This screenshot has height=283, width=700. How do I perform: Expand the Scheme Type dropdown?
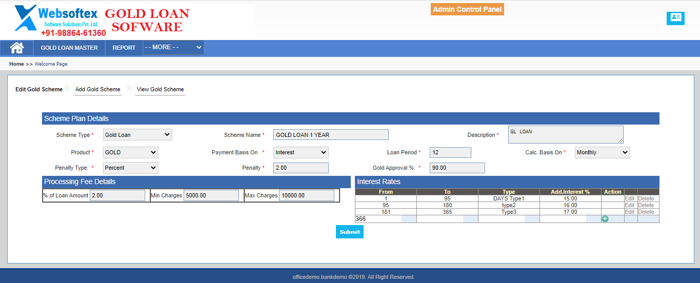point(137,135)
